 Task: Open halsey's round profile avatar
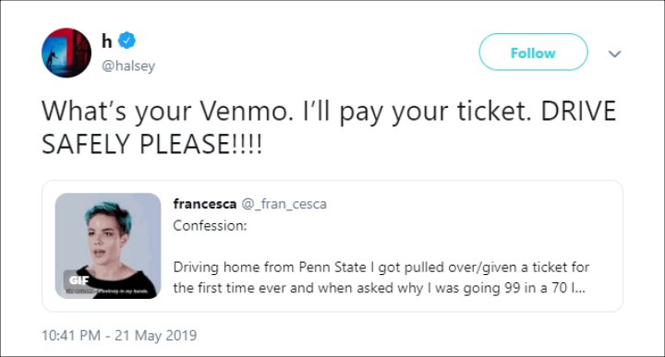66,53
